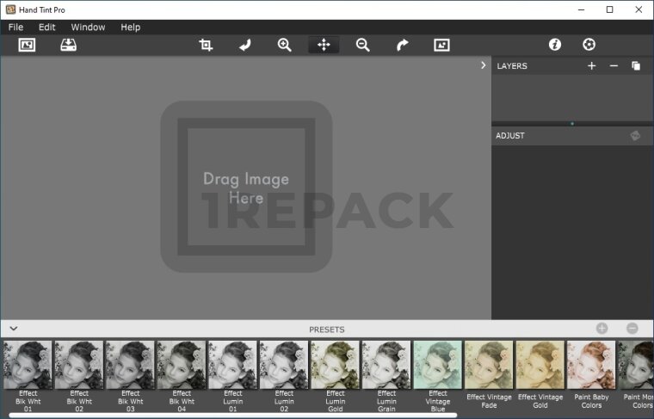Viewport: 654px width, 419px height.
Task: Open the File menu
Action: 15,27
